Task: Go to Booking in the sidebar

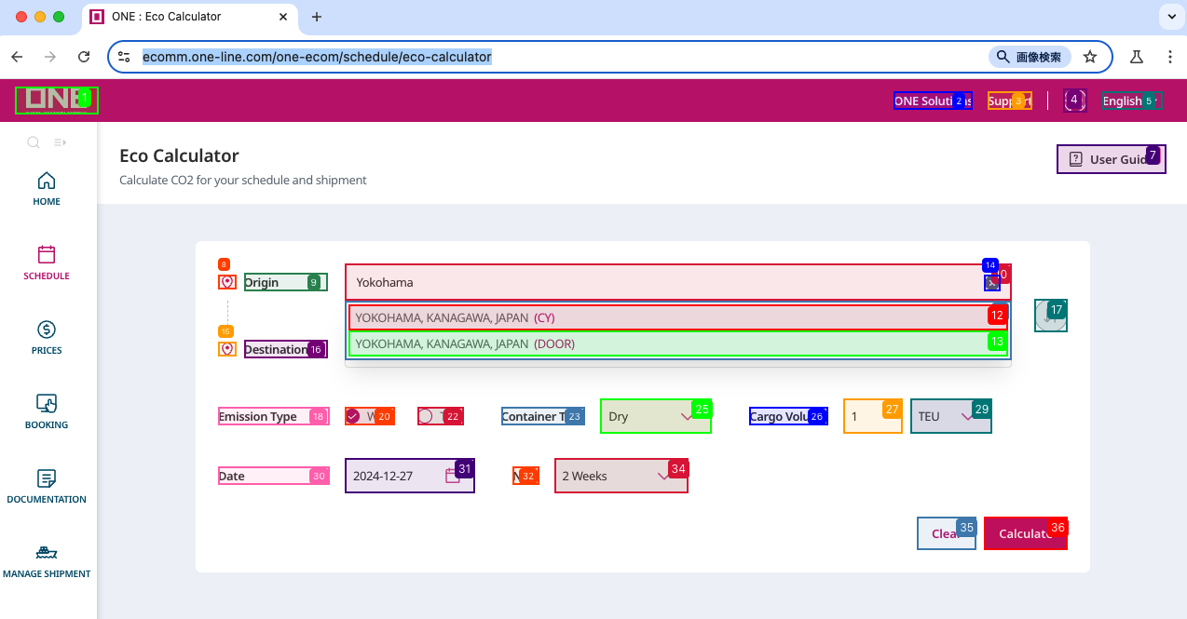Action: (x=47, y=404)
